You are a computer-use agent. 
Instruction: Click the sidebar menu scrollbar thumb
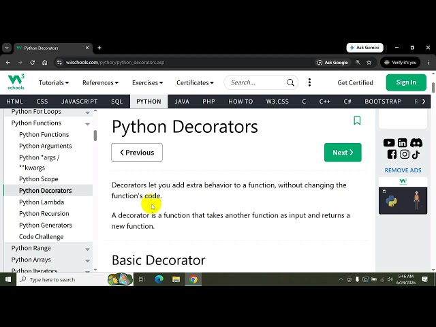point(95,136)
